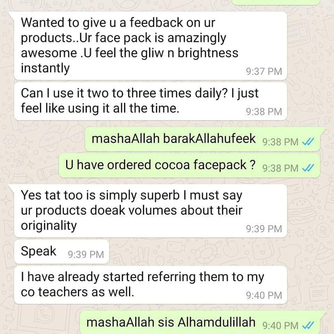The image size is (334, 334).
Task: Tap the 'mashaAllah sis Alhamdulillah' reply bubble
Action: 200,322
